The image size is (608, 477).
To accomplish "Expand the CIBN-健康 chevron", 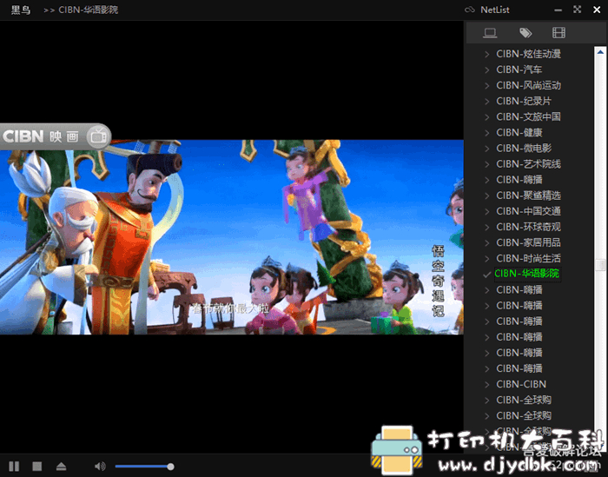I will tap(487, 133).
